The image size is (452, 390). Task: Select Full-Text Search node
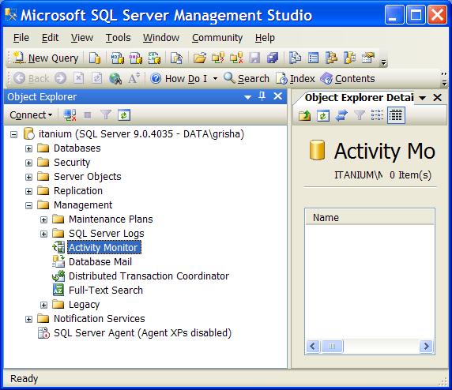coord(106,290)
